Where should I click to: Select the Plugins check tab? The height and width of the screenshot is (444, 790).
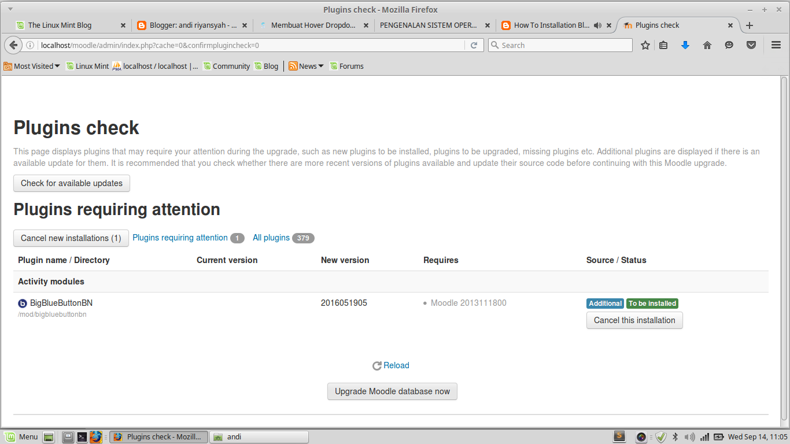pos(677,25)
